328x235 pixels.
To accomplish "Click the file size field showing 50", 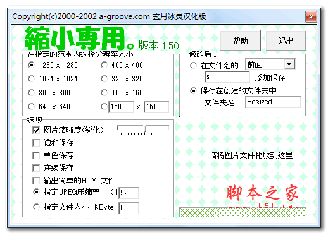I will point(129,208).
